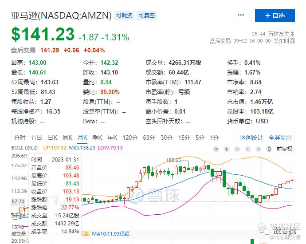Click the candlestick style icon
The width and height of the screenshot is (306, 244).
coord(269,150)
